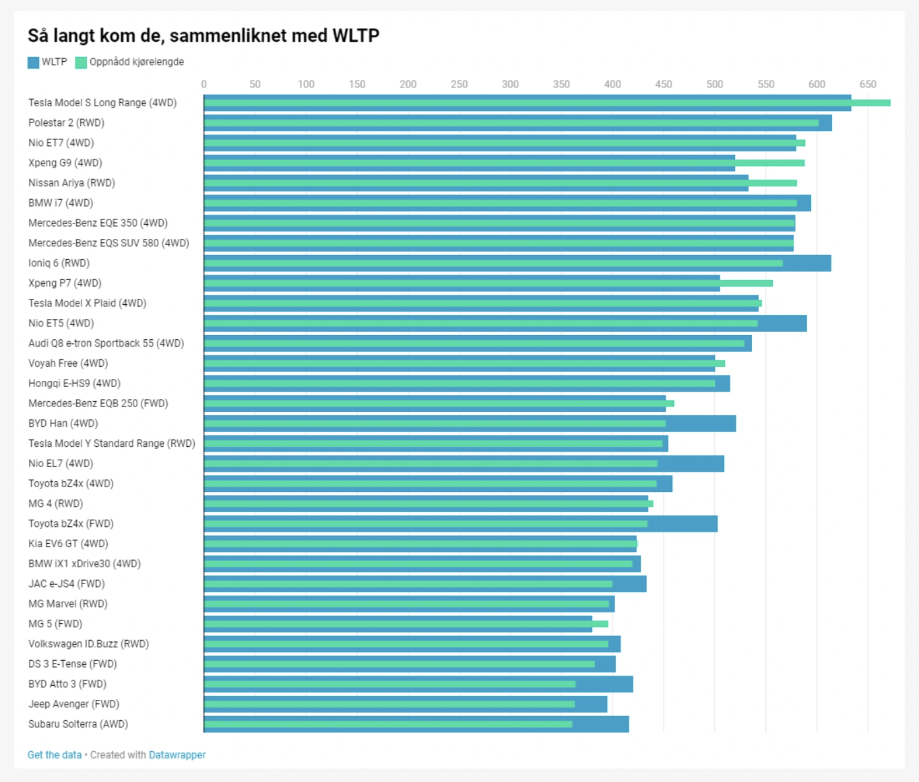Click the Jeep Avenger (FWD) bar
Image resolution: width=919 pixels, height=782 pixels.
[406, 704]
